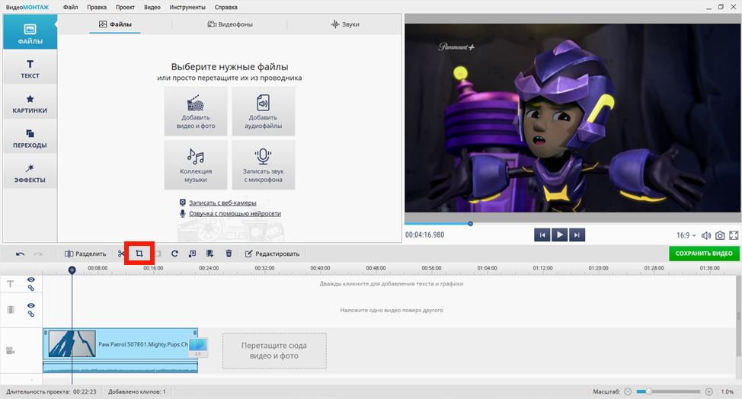Viewport: 742px width, 399px height.
Task: Open the Справка menu
Action: click(225, 7)
